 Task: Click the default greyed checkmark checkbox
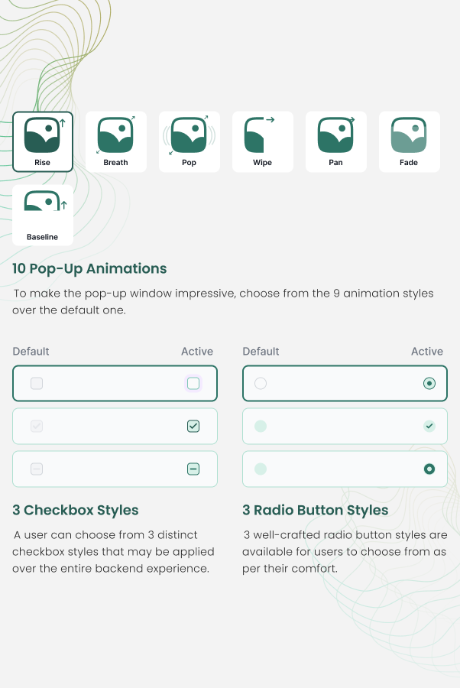(37, 427)
